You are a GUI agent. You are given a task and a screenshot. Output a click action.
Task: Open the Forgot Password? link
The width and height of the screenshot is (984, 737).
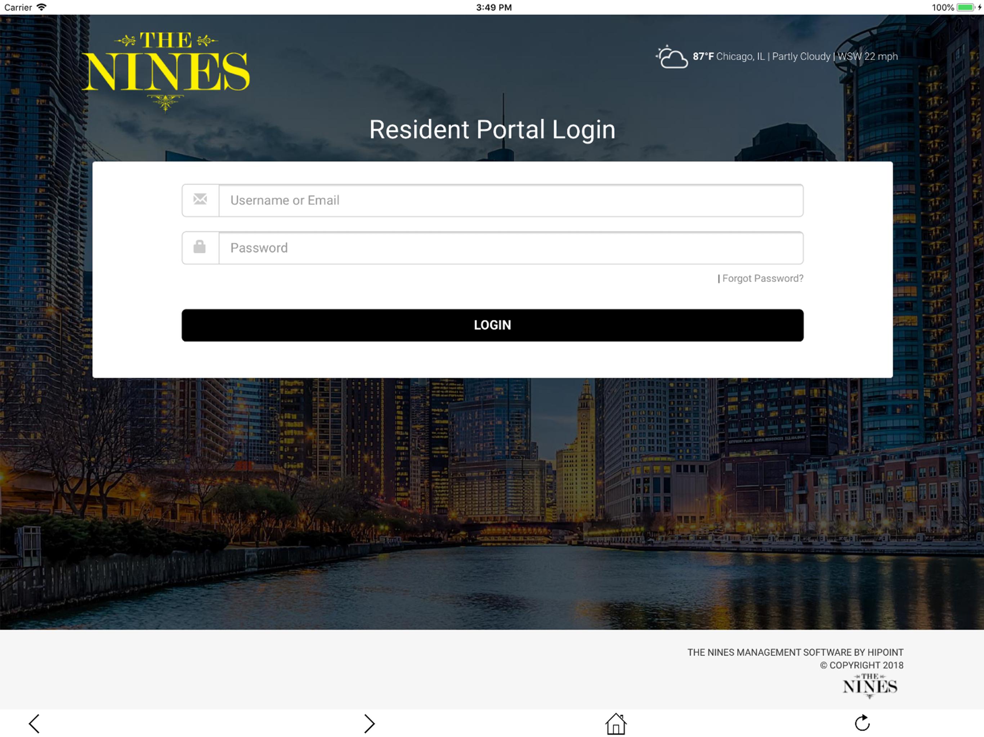click(x=762, y=278)
